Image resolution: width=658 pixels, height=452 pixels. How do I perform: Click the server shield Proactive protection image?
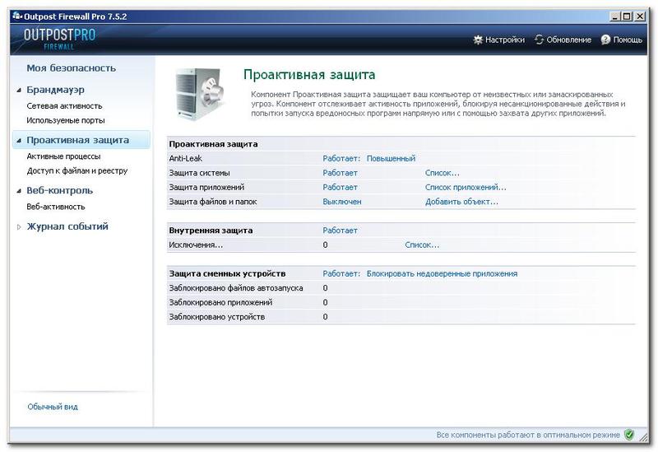(200, 94)
